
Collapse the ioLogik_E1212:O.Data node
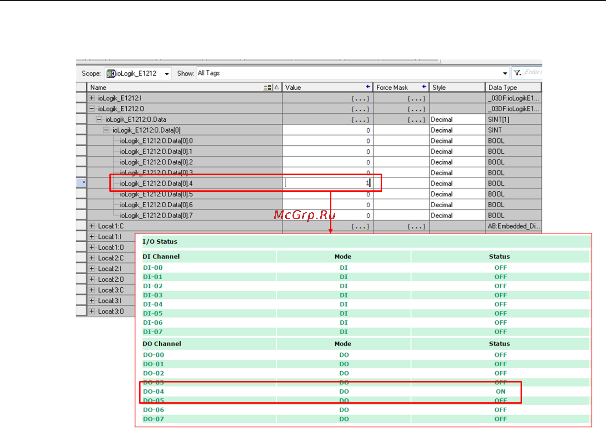(x=99, y=119)
